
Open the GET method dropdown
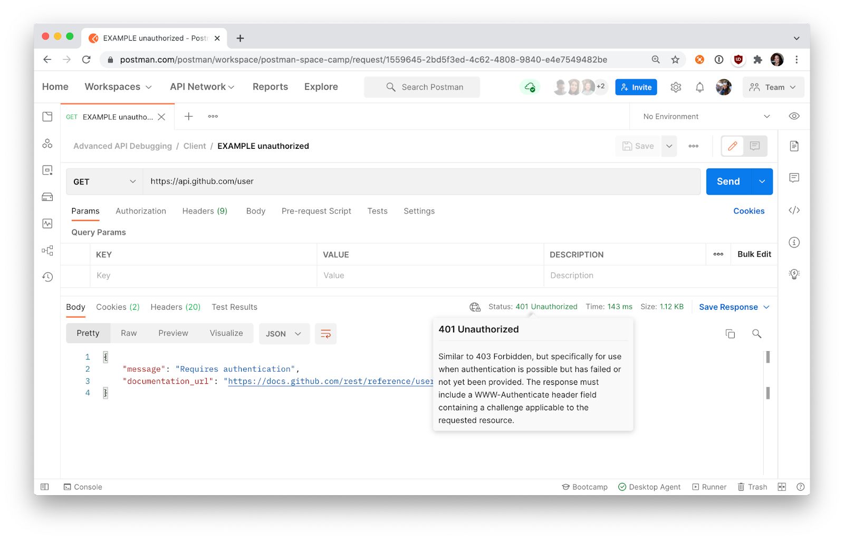(104, 182)
